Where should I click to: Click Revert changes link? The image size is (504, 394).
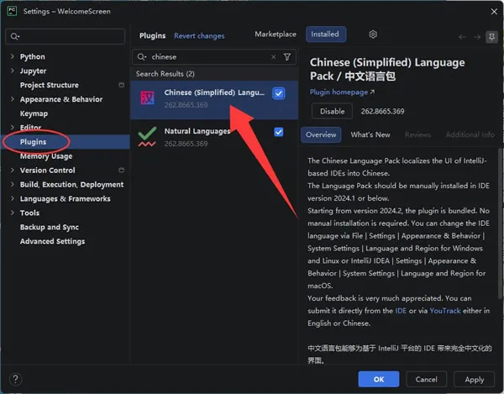199,36
